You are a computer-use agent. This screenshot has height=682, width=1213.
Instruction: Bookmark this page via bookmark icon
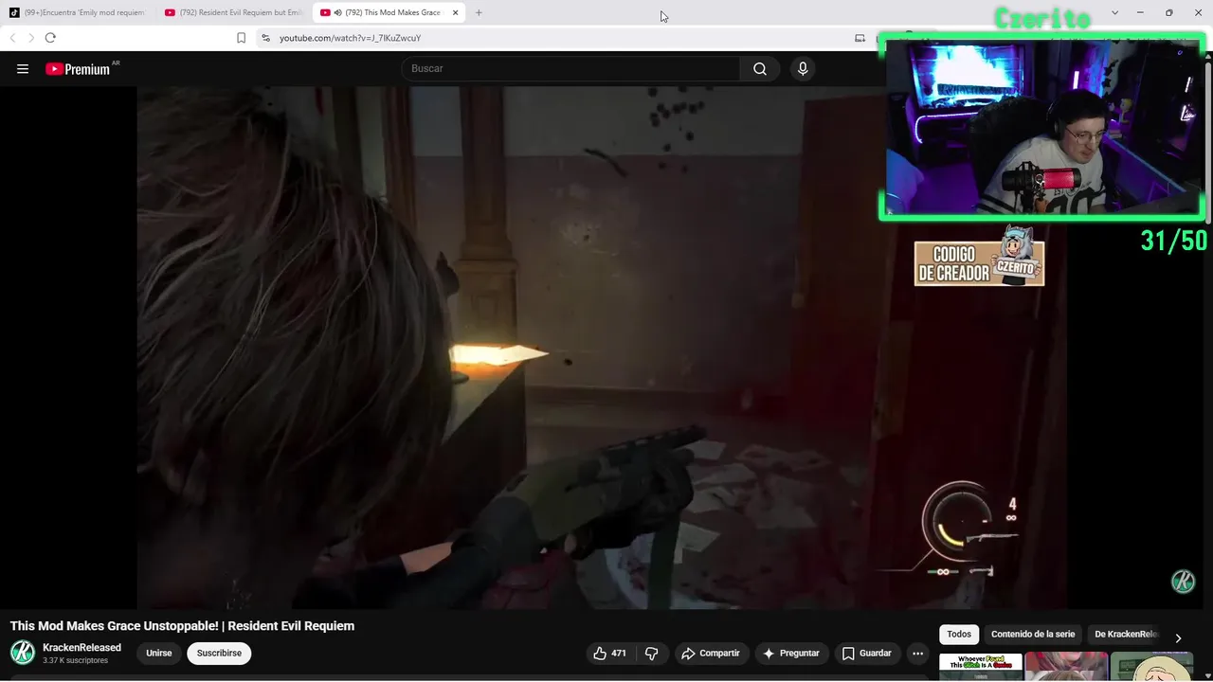pyautogui.click(x=241, y=38)
